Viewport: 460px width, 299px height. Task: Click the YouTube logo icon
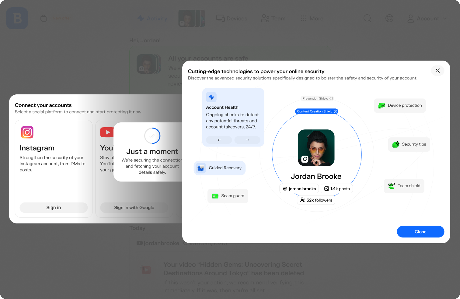[x=107, y=132]
